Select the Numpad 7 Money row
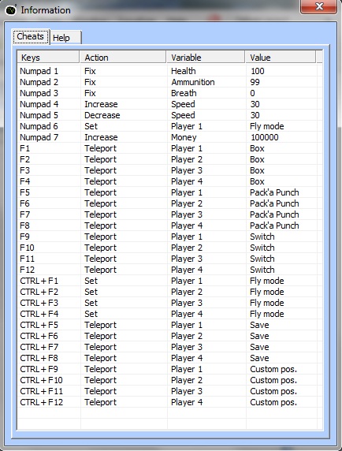 pos(170,137)
